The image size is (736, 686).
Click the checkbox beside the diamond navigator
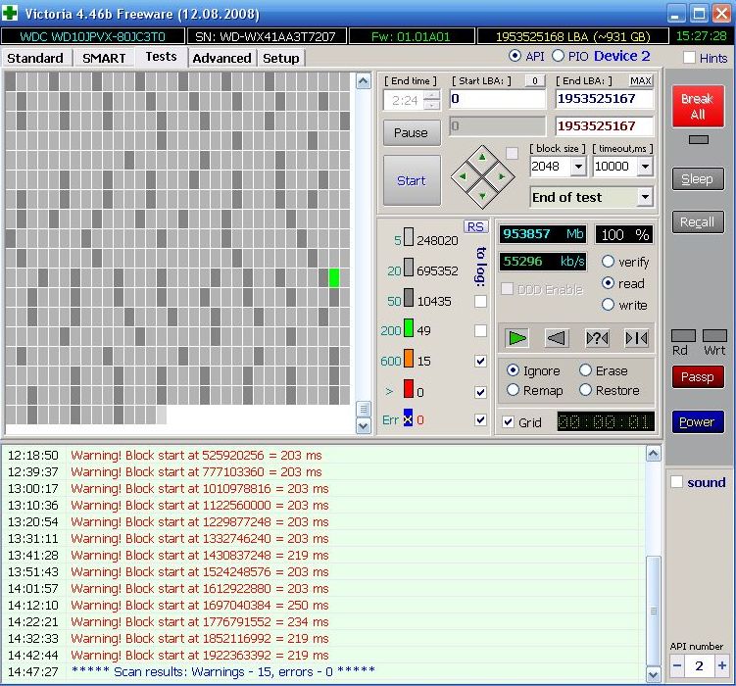pos(512,153)
